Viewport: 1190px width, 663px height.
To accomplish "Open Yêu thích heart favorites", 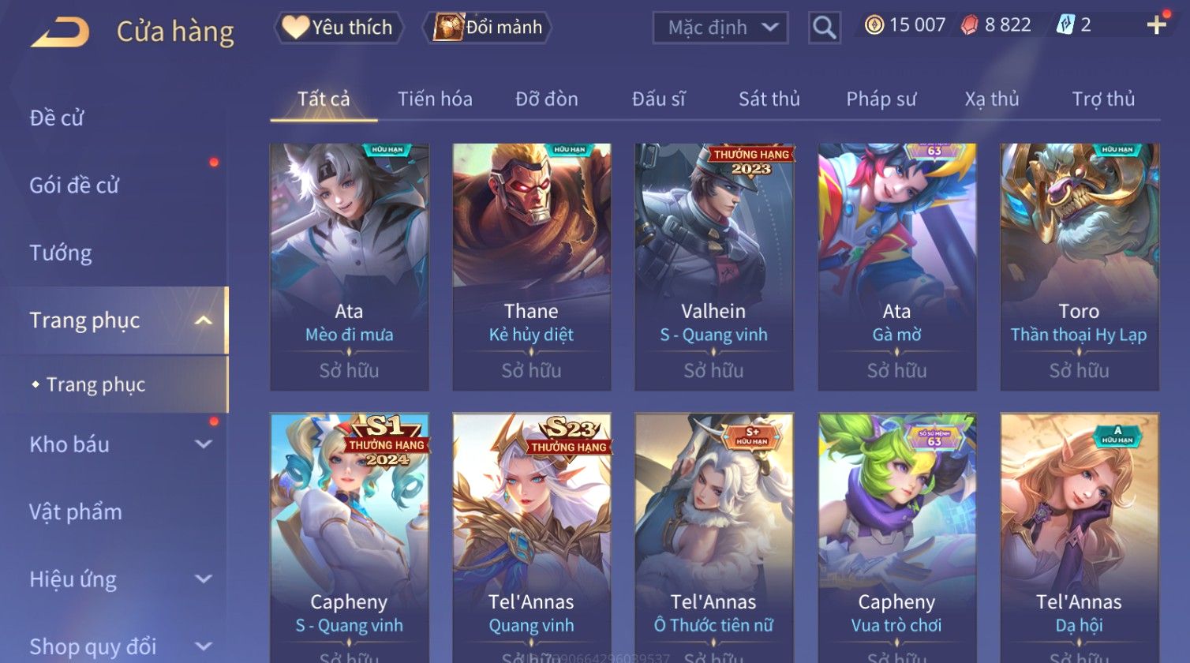I will (x=339, y=28).
